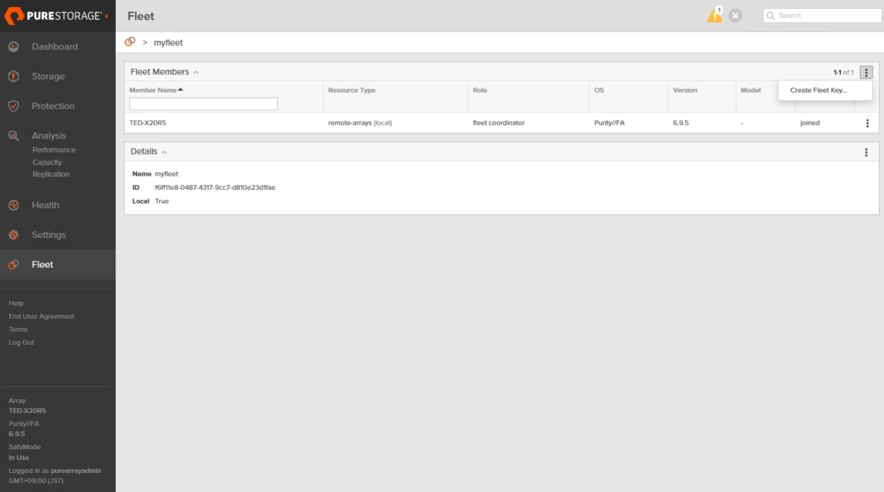884x492 pixels.
Task: Click the Member Name filter field
Action: tap(203, 104)
